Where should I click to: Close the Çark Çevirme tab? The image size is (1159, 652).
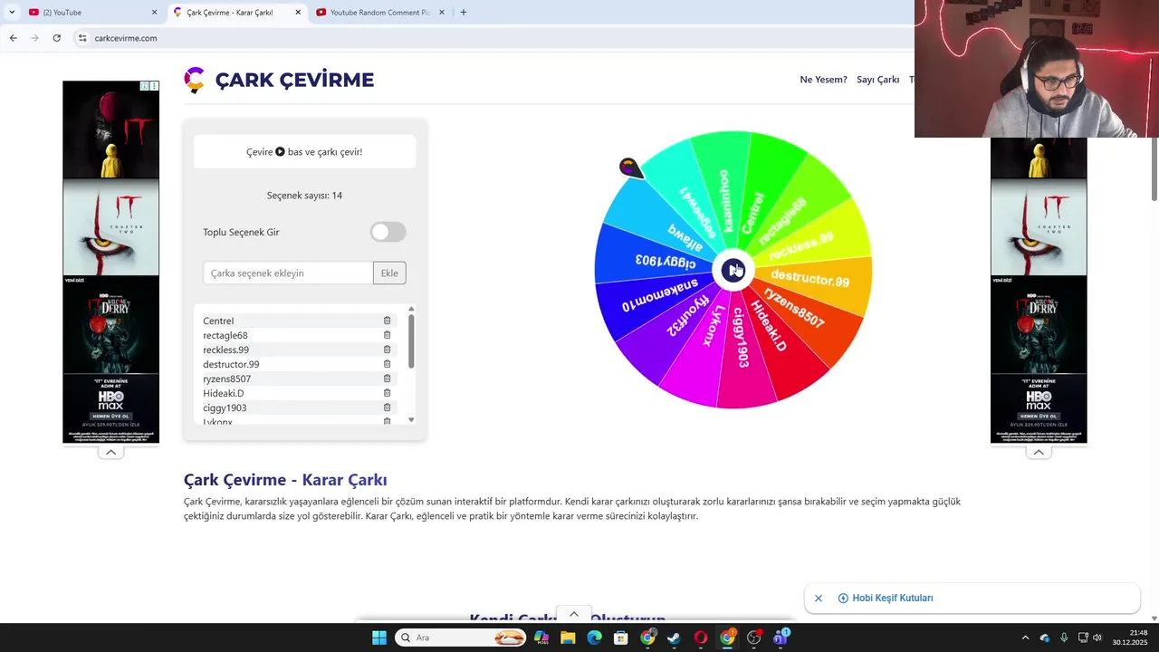click(298, 13)
